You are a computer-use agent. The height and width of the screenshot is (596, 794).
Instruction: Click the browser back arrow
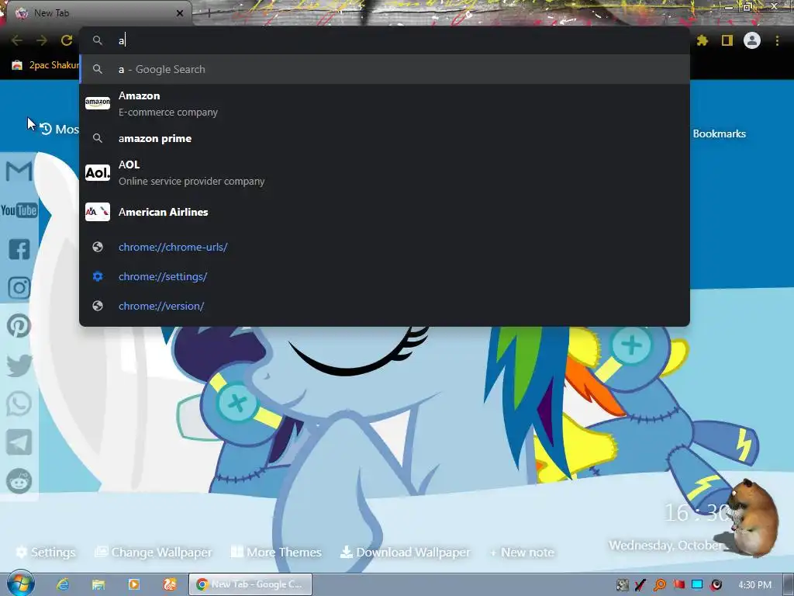(17, 40)
